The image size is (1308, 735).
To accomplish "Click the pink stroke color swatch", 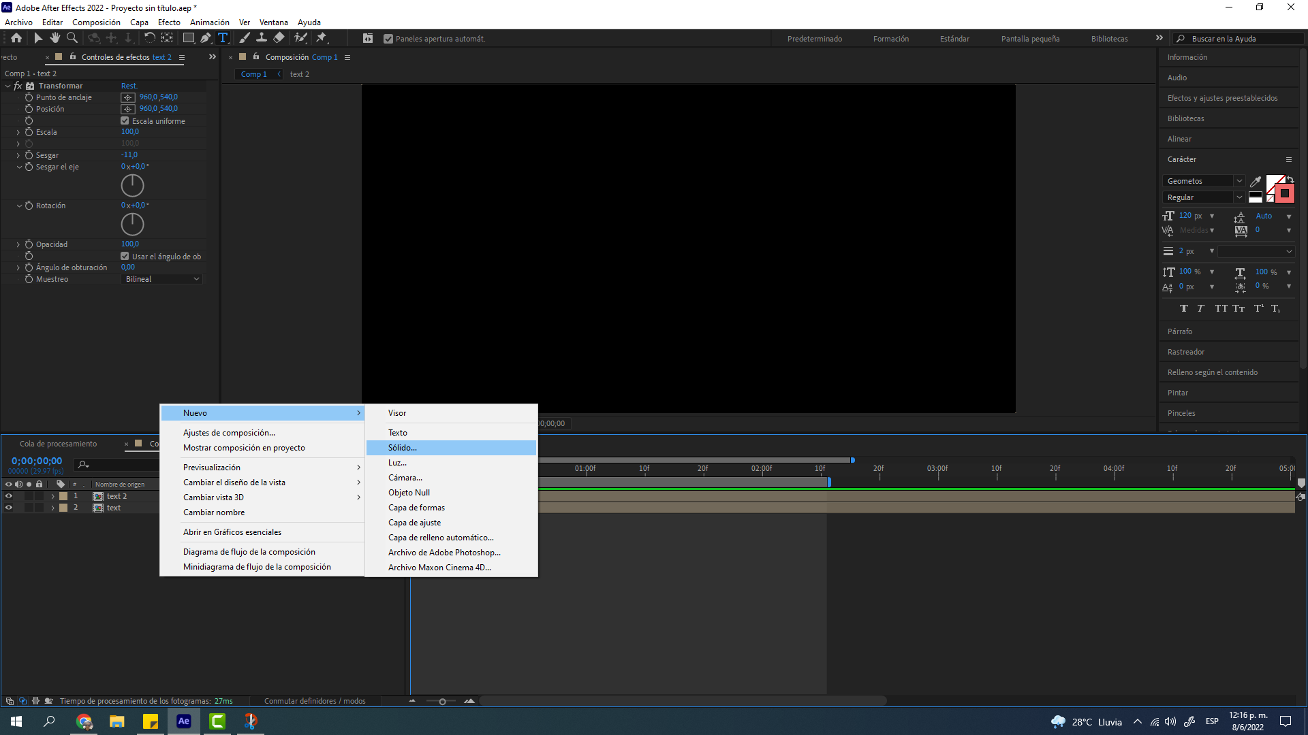I will (x=1284, y=194).
